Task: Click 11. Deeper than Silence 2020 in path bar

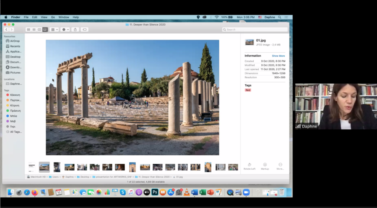Action: pyautogui.click(x=152, y=177)
